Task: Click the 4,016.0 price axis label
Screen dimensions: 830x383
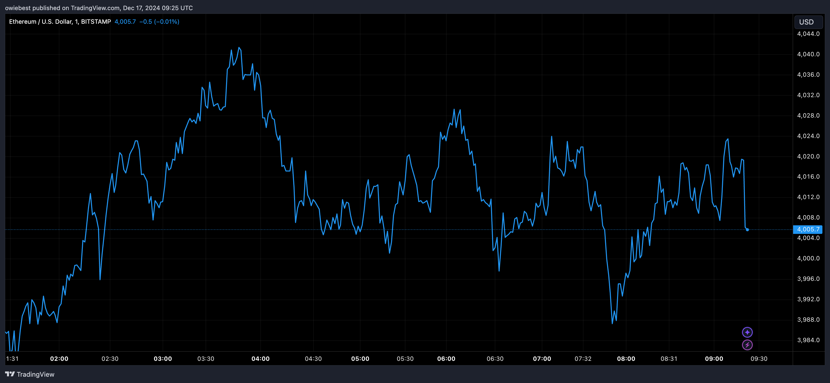Action: tap(809, 176)
